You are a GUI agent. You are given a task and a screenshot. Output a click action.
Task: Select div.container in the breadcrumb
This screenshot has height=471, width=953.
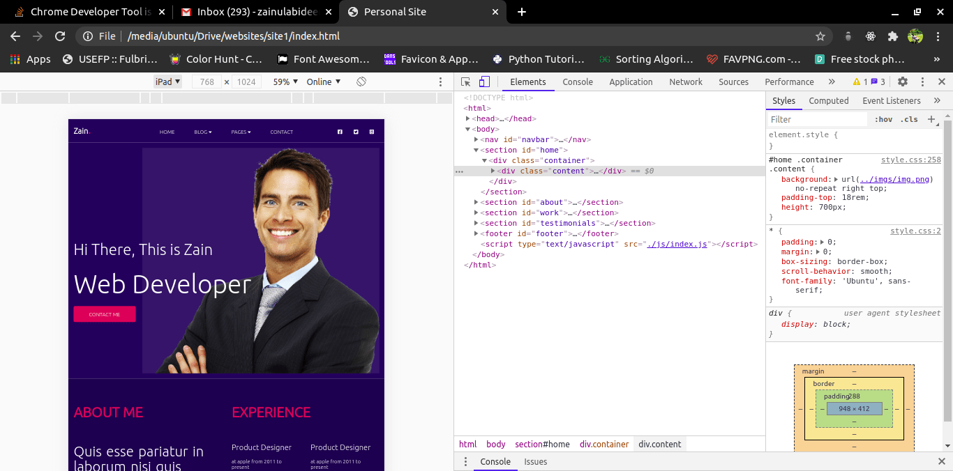tap(604, 444)
